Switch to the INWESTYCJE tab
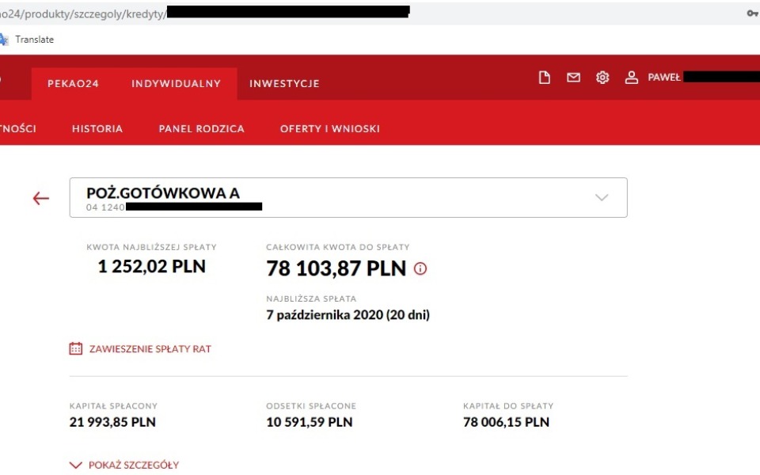The width and height of the screenshot is (760, 475). 284,84
